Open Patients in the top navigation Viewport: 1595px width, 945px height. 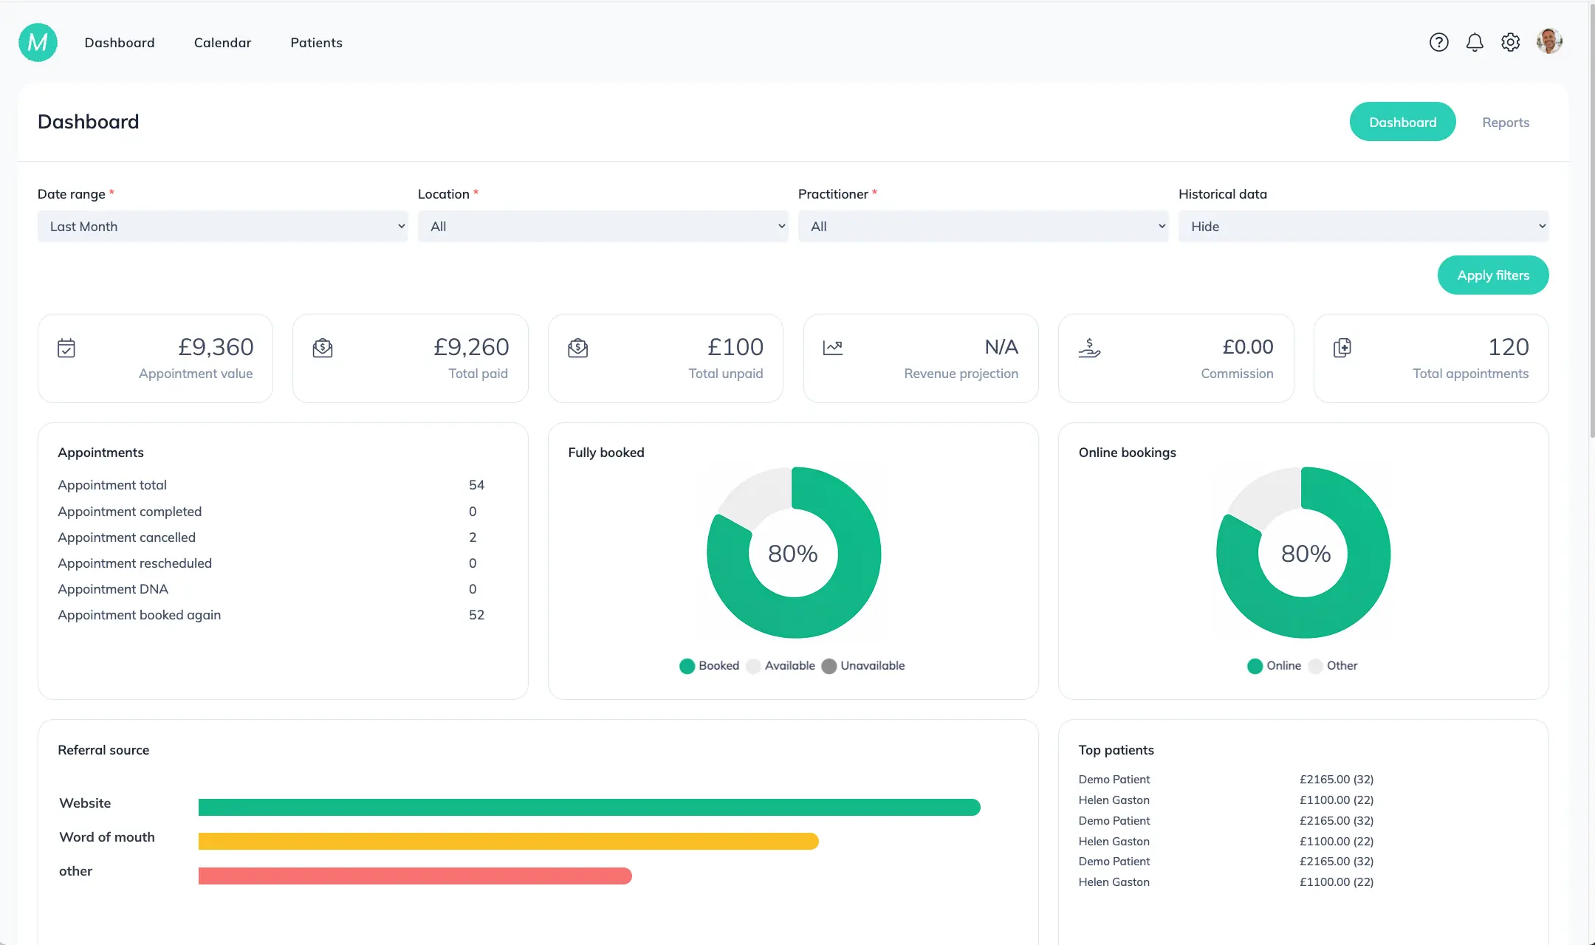click(x=316, y=42)
